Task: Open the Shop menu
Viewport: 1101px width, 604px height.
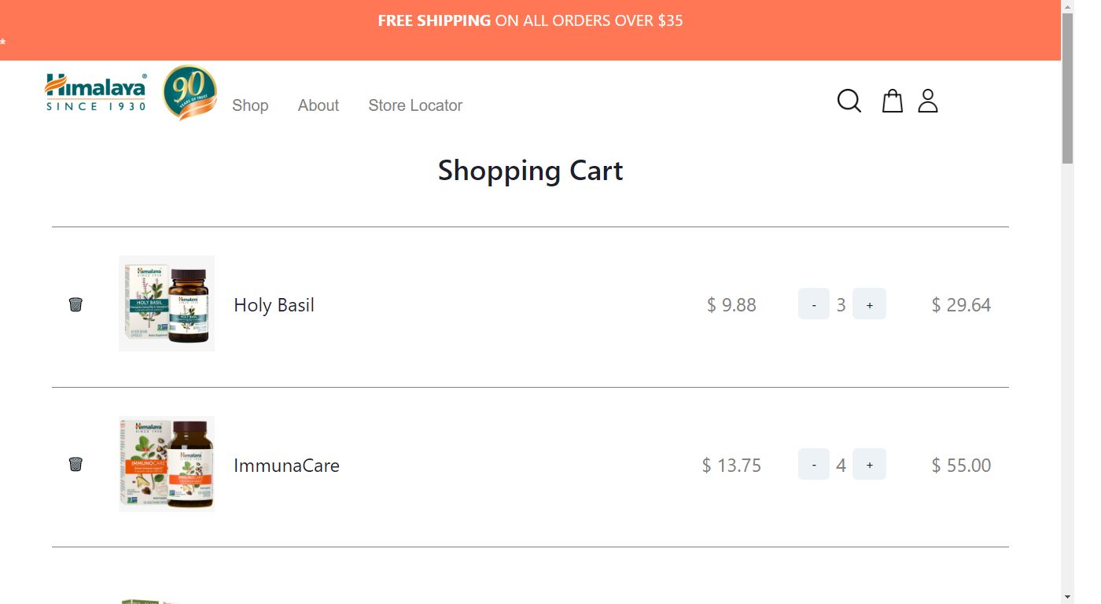Action: tap(250, 105)
